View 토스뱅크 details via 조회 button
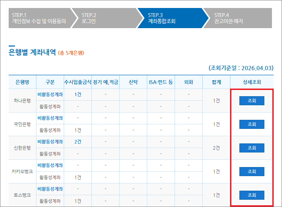 (252, 195)
